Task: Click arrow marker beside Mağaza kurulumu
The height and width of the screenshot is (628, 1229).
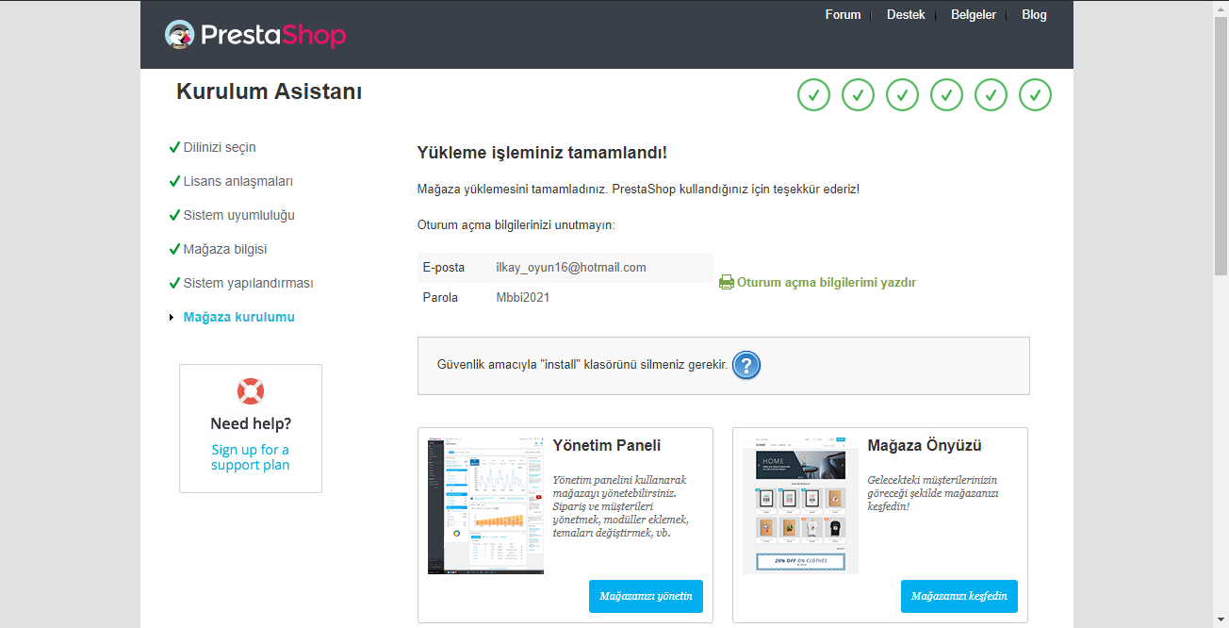Action: [172, 318]
